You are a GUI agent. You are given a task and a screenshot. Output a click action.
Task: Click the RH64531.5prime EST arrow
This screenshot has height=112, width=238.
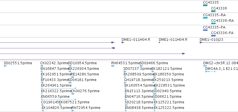tap(113, 66)
